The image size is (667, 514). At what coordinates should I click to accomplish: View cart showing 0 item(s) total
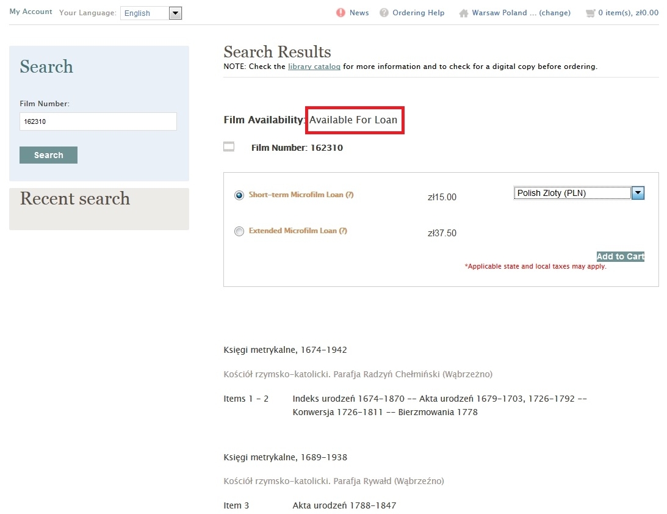[628, 13]
